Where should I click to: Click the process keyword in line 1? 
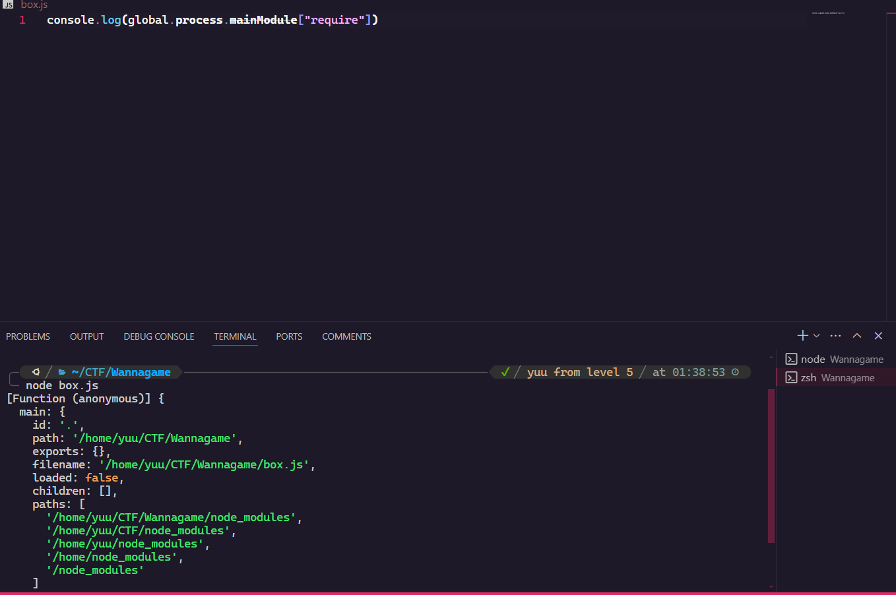[x=199, y=20]
